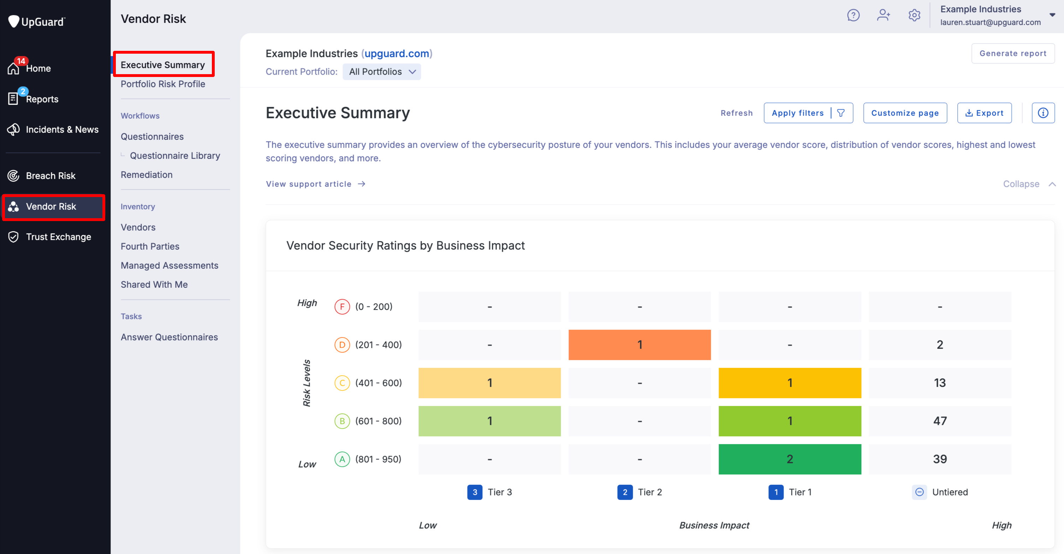Open the All Portfolios dropdown
This screenshot has height=554, width=1064.
pos(381,71)
